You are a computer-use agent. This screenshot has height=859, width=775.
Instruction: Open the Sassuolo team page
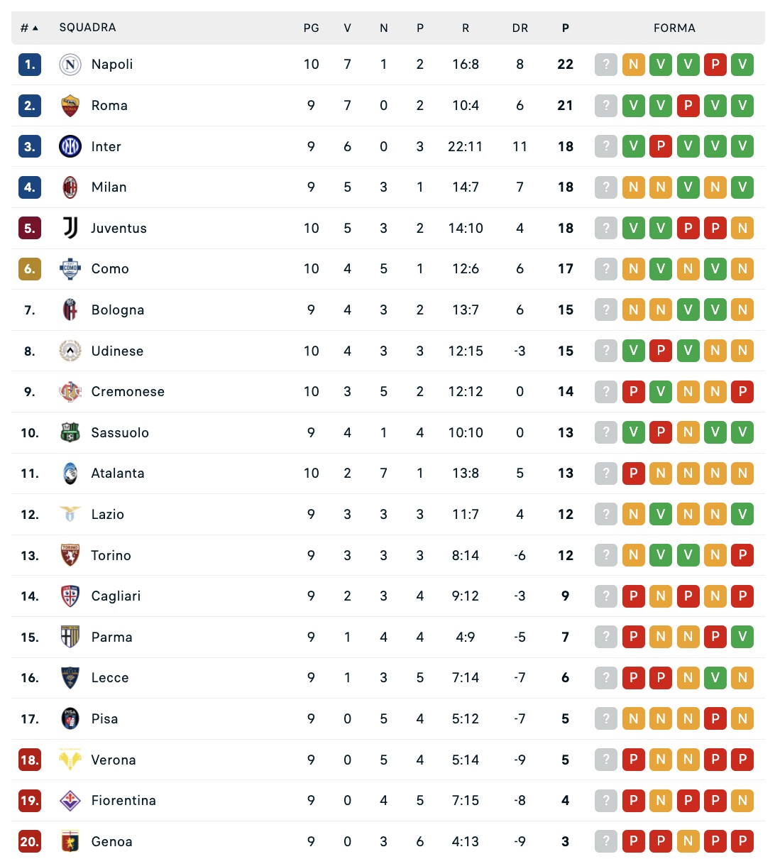120,432
